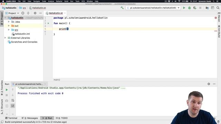221x124 pixels.
Task: Open the Terminal tool window
Action: (11, 118)
